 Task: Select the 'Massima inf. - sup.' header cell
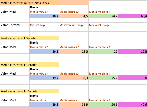[x=74, y=25]
